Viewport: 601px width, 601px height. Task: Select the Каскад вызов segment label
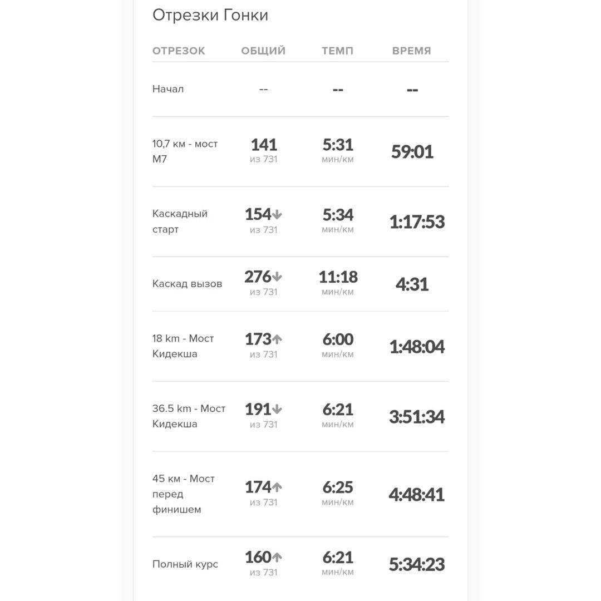coord(187,284)
